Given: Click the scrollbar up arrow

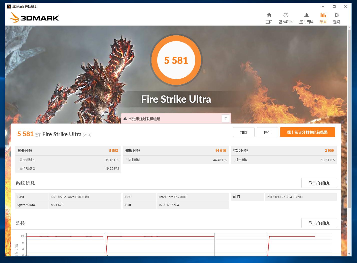Looking at the screenshot, I should tap(349, 28).
